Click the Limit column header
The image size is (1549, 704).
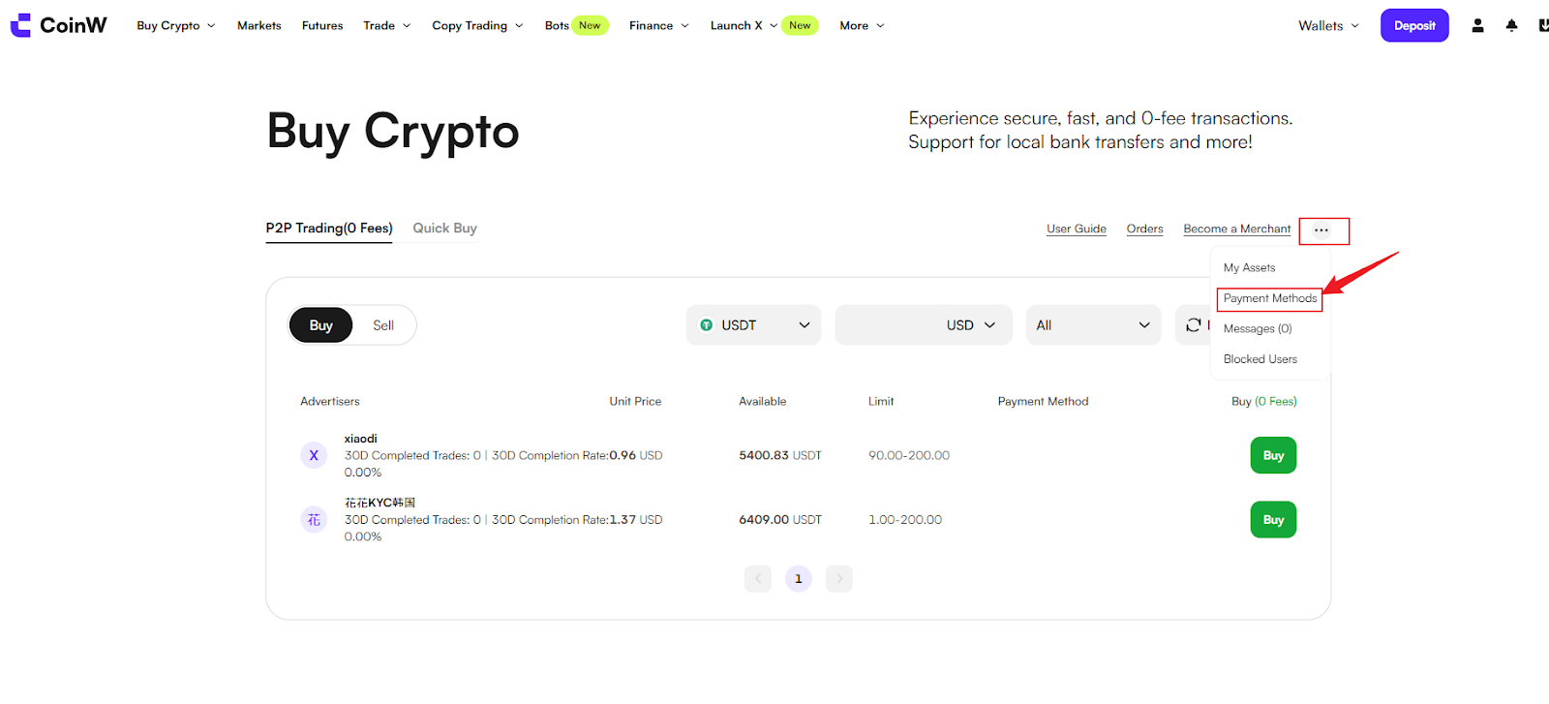881,402
